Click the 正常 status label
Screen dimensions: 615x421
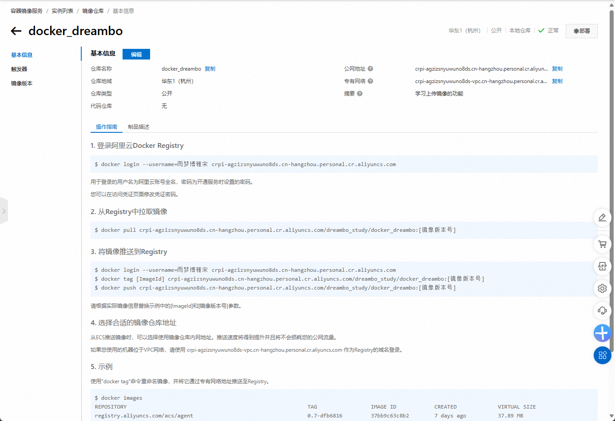pos(553,31)
